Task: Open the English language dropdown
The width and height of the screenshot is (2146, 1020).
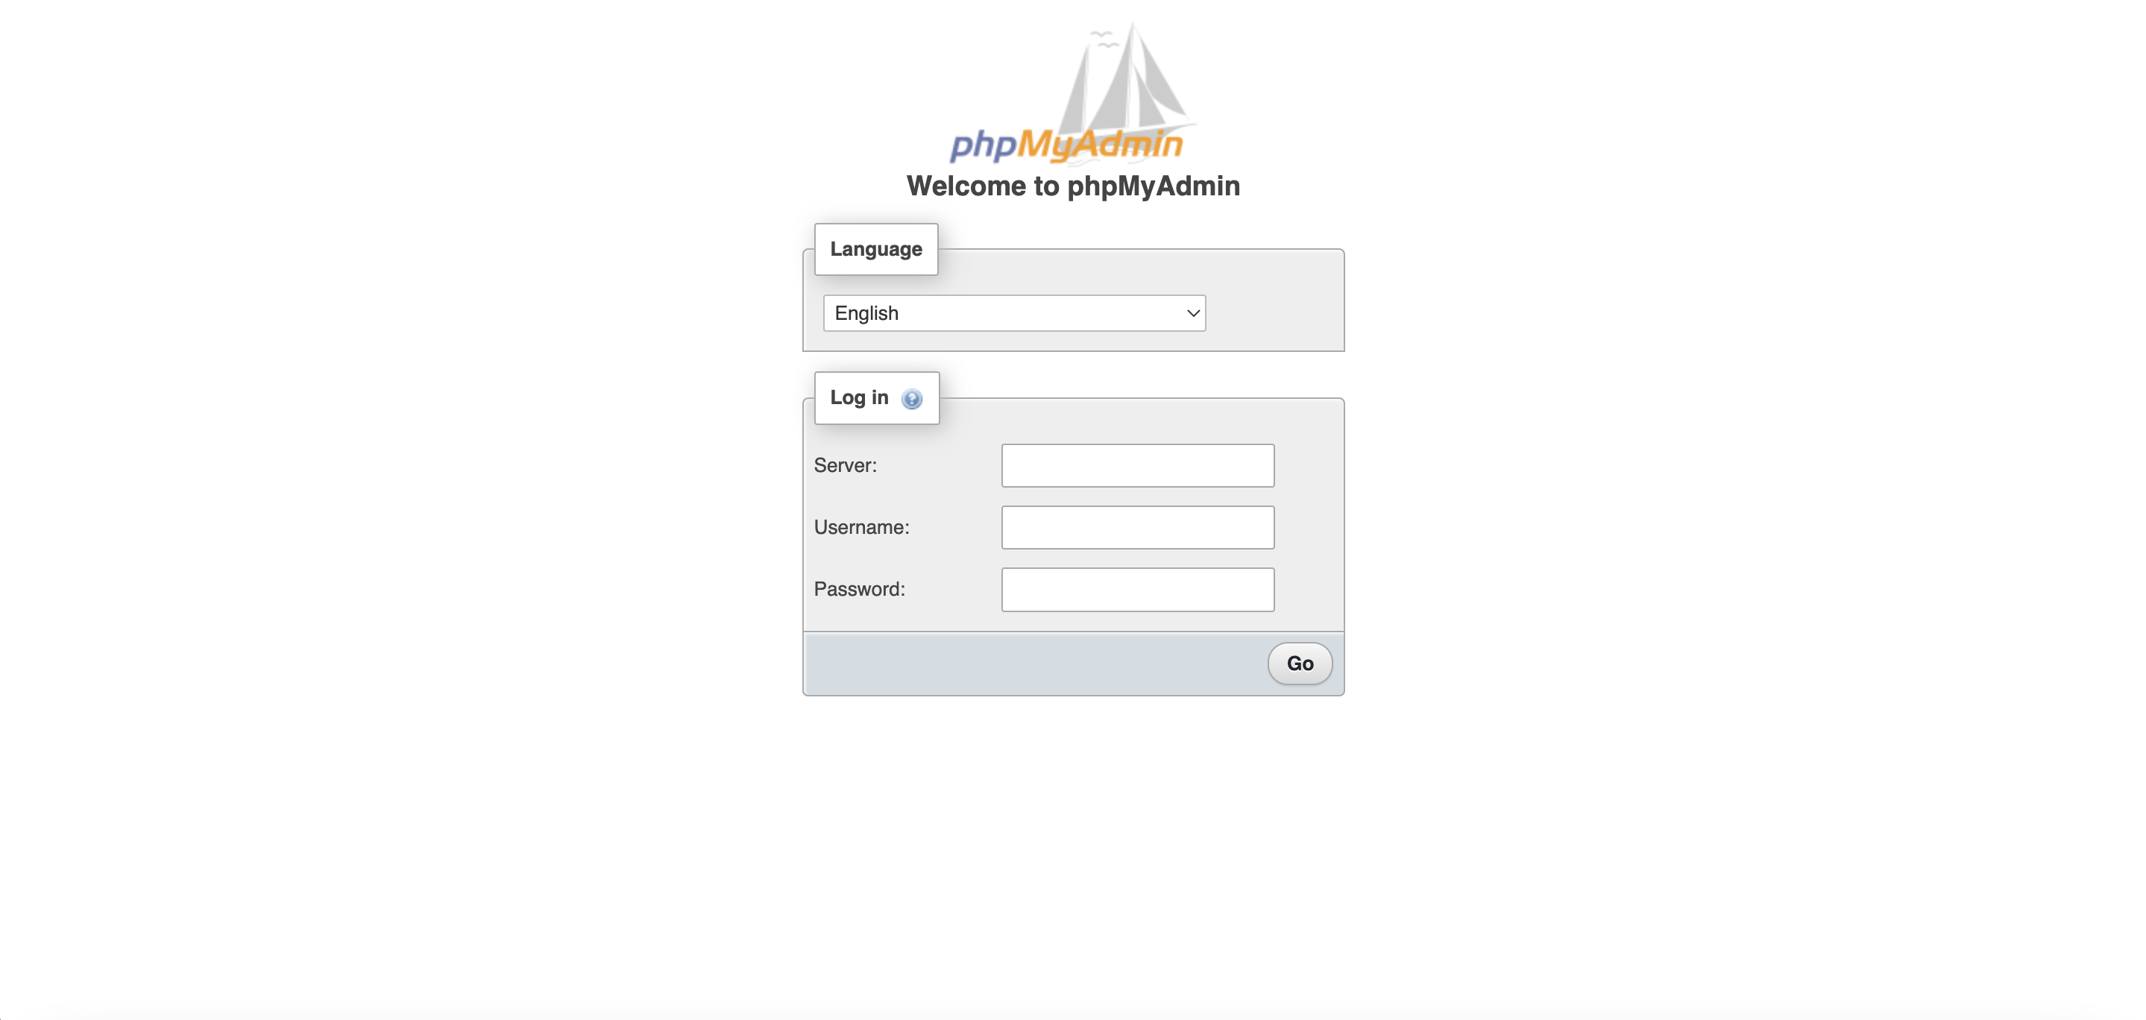Action: tap(1014, 313)
